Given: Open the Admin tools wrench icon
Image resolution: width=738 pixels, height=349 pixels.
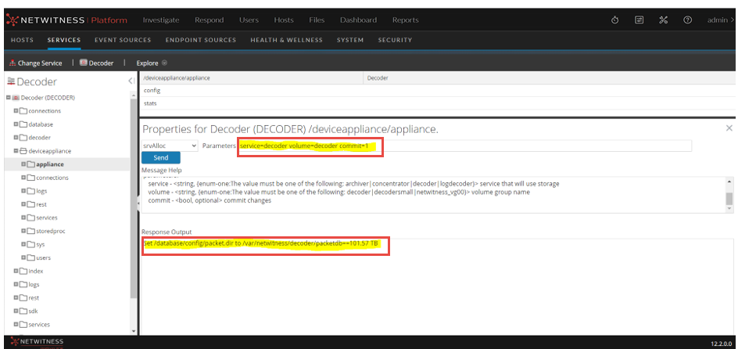Looking at the screenshot, I should pyautogui.click(x=663, y=20).
